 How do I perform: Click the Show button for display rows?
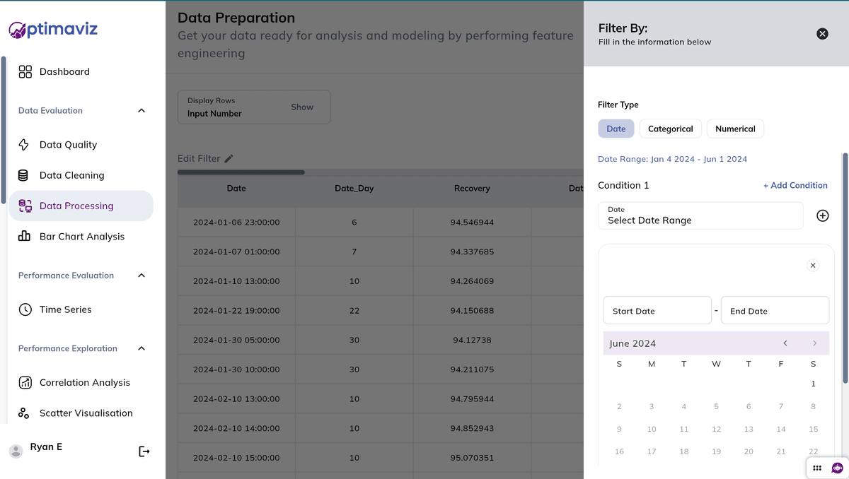point(302,107)
